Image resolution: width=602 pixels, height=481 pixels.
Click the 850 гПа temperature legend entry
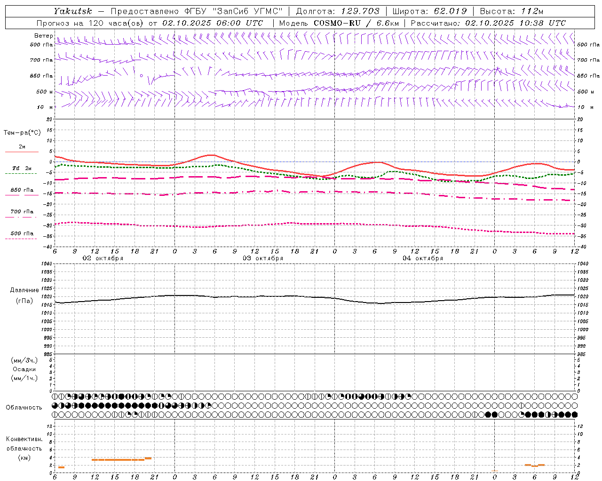coord(22,190)
